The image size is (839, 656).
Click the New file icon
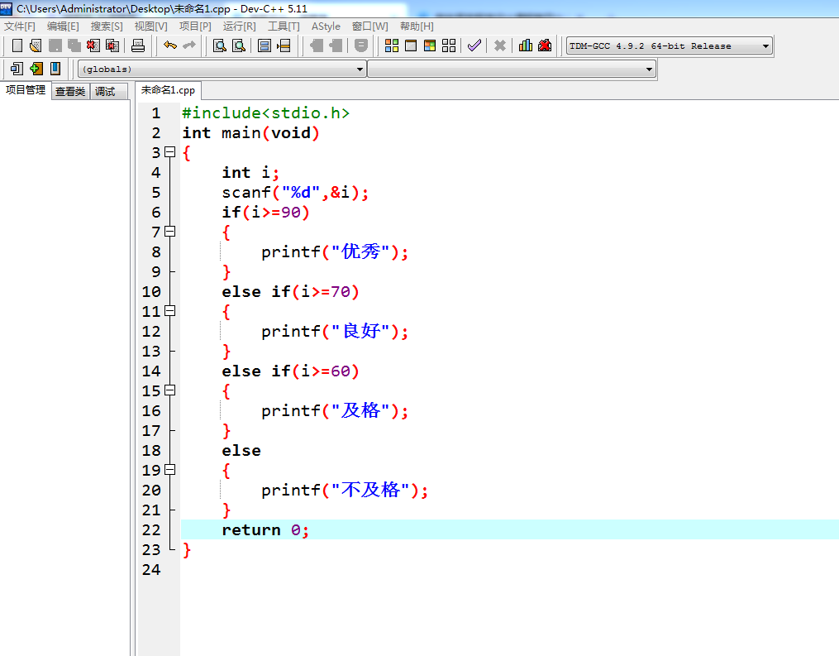point(17,45)
